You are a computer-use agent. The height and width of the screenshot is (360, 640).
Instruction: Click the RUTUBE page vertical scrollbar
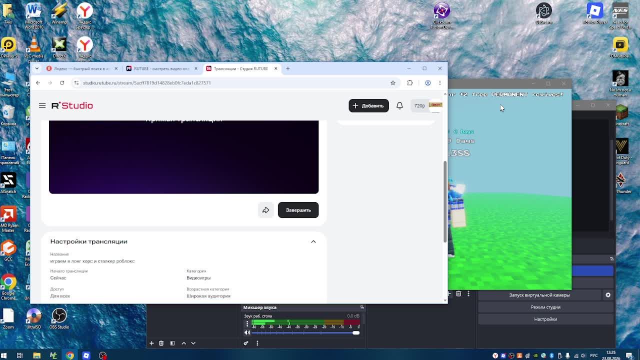(445, 202)
